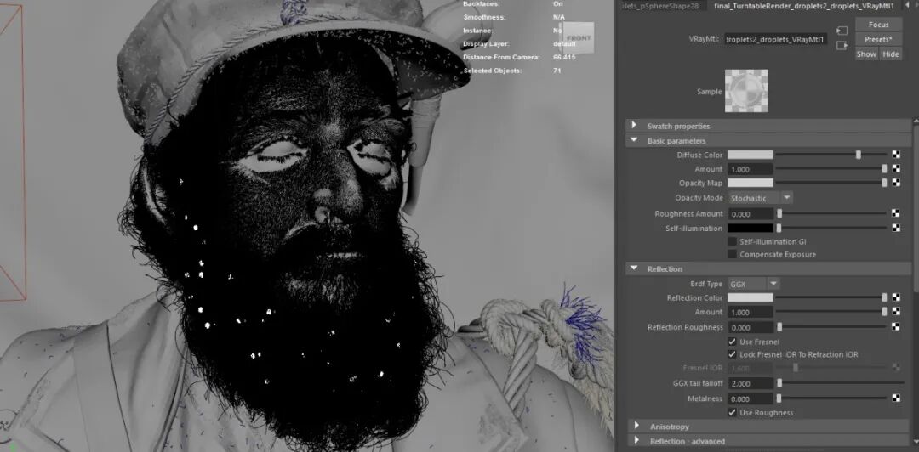
Task: Click the Metalness slider handle
Action: 779,398
